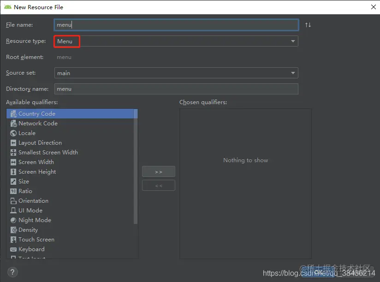
Task: Select the Size qualifier text
Action: pos(24,181)
